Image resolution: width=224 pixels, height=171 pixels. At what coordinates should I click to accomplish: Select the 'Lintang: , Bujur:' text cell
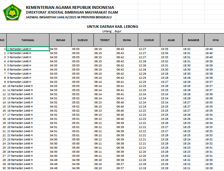tap(112, 31)
